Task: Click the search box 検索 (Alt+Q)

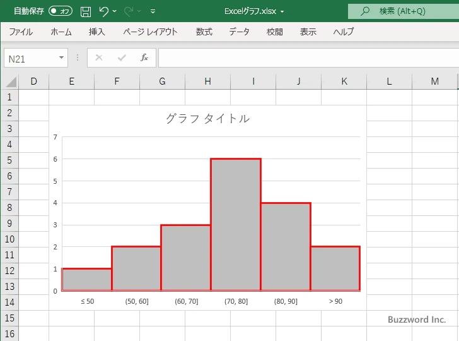Action: (404, 11)
